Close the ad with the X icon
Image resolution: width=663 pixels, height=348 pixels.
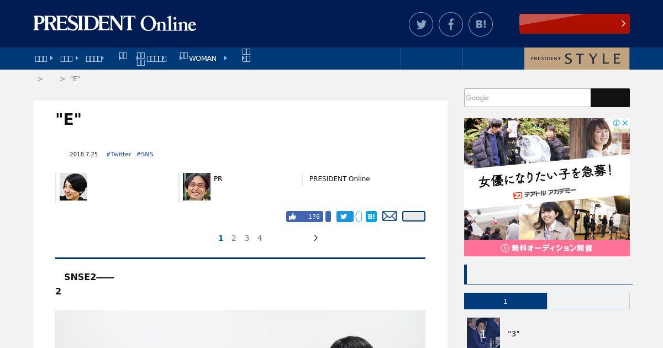(x=625, y=123)
